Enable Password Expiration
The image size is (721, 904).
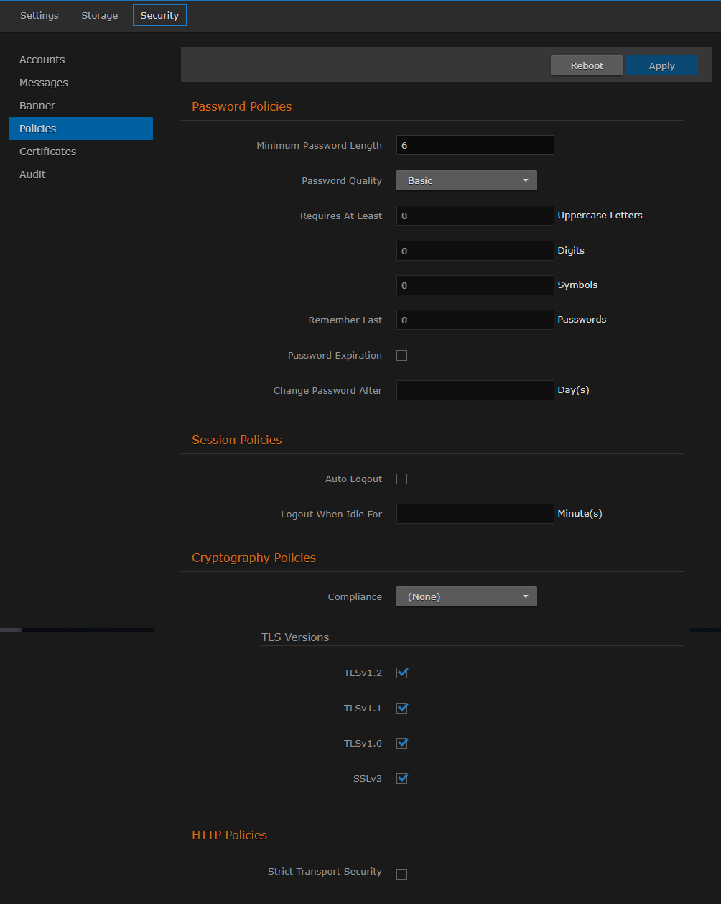tap(401, 355)
